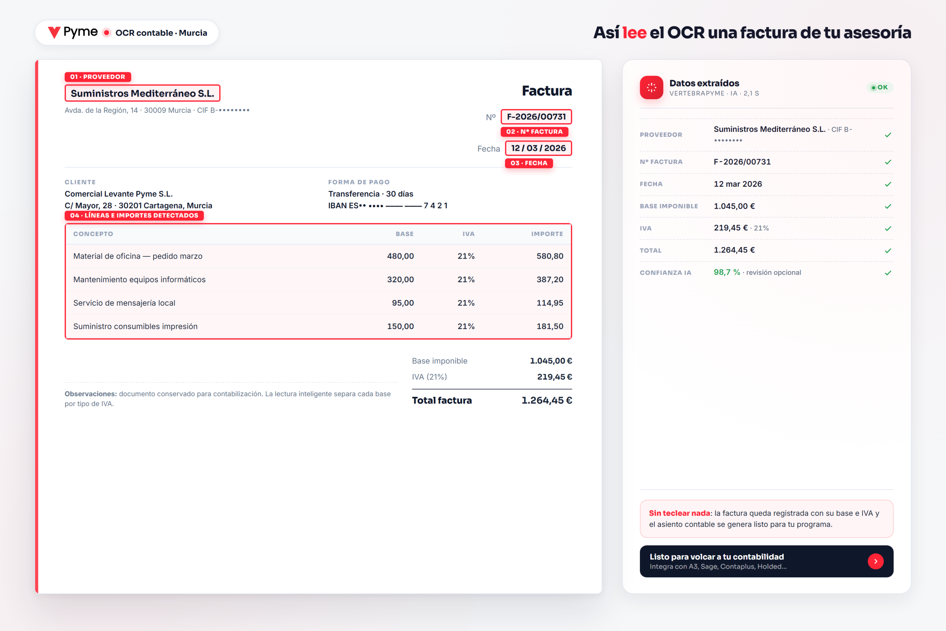Viewport: 946px width, 631px height.
Task: Click the red sparkle icon in Datos extraídos
Action: coord(651,87)
